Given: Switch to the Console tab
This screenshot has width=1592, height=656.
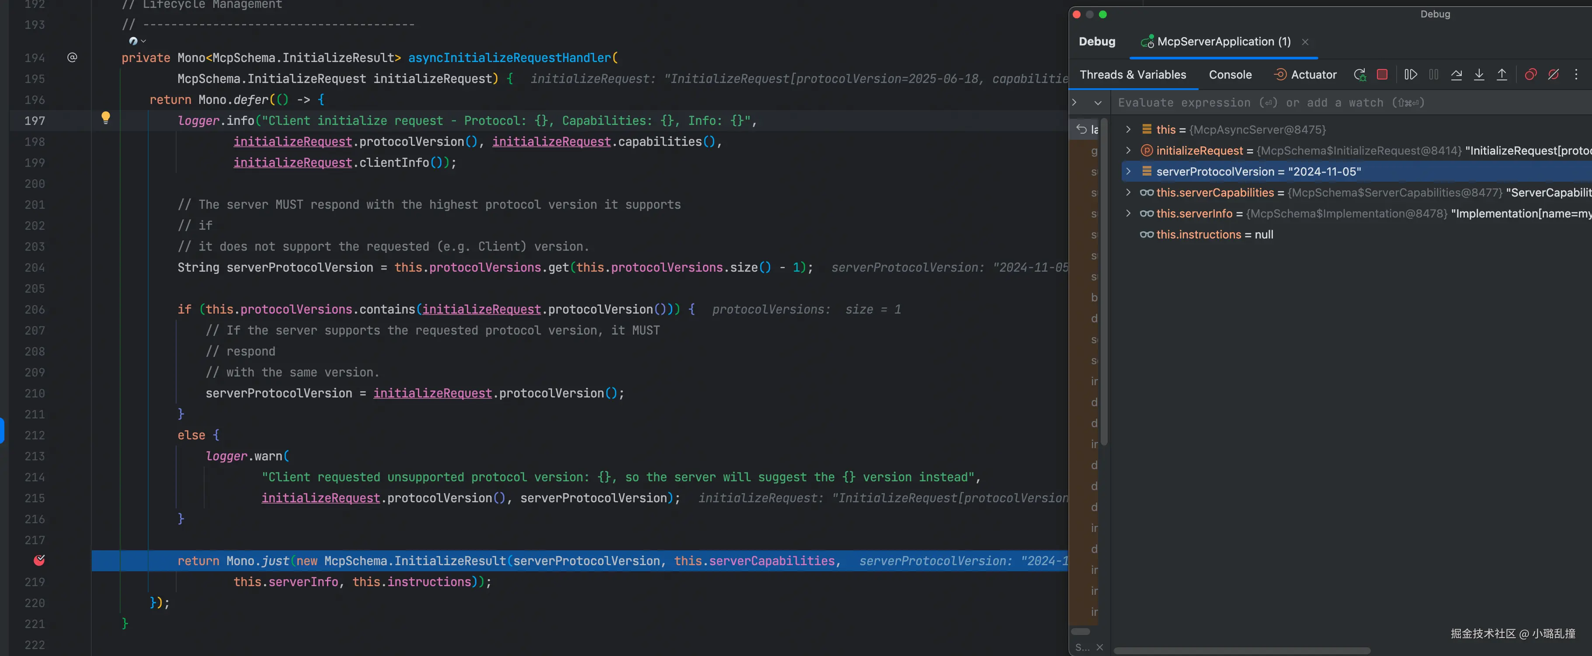Looking at the screenshot, I should coord(1230,75).
